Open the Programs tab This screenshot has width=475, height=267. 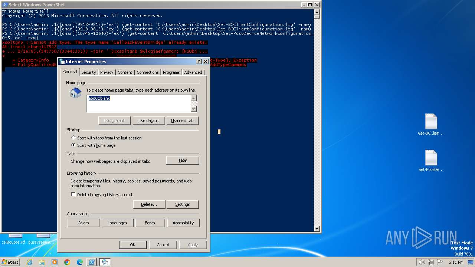(171, 72)
